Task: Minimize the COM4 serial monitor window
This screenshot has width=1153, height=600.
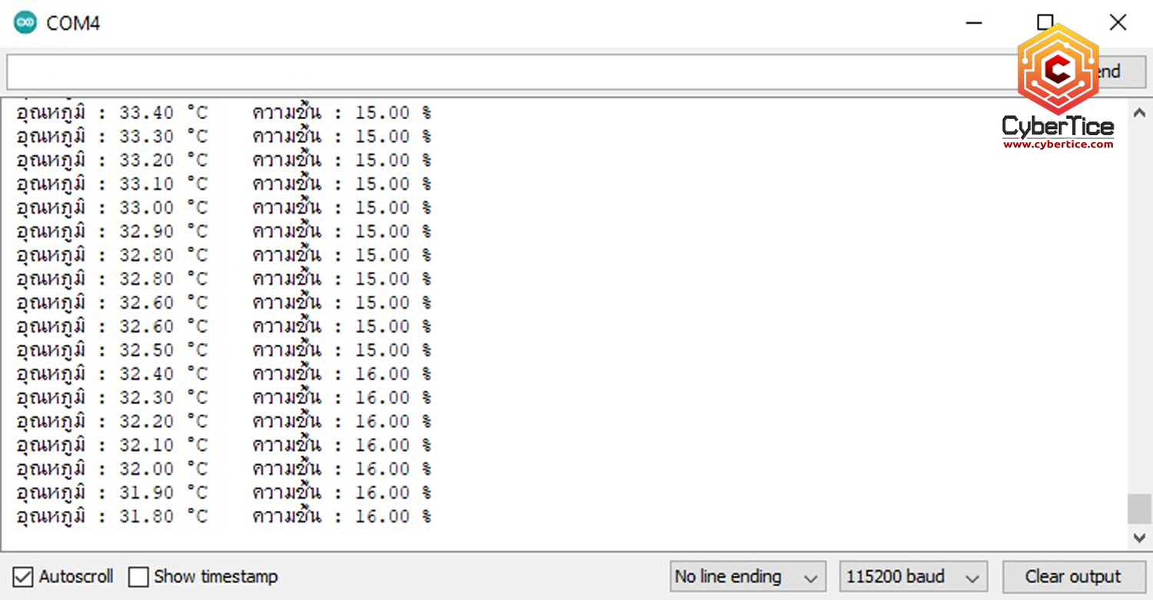Action: coord(974,23)
